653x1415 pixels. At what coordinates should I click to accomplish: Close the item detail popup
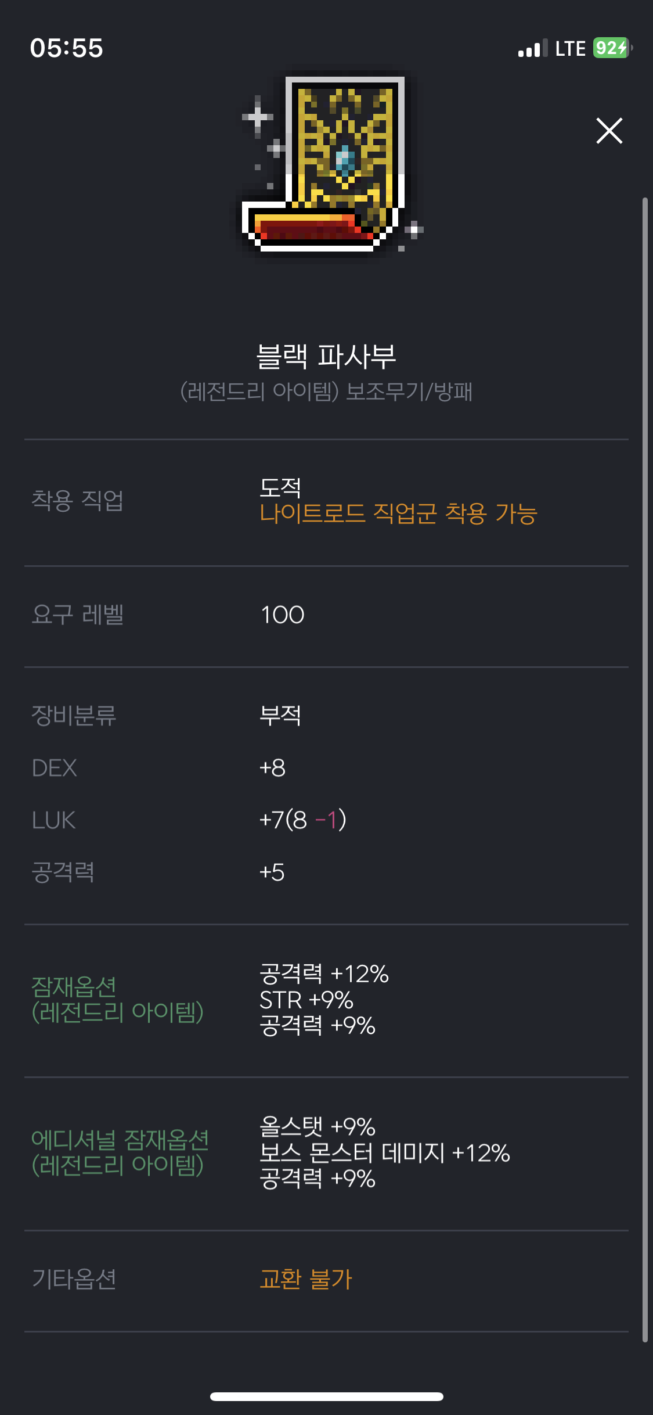tap(609, 131)
